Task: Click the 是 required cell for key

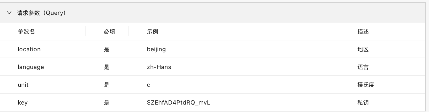Action: [x=107, y=103]
